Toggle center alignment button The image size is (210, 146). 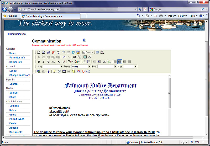tap(120, 62)
